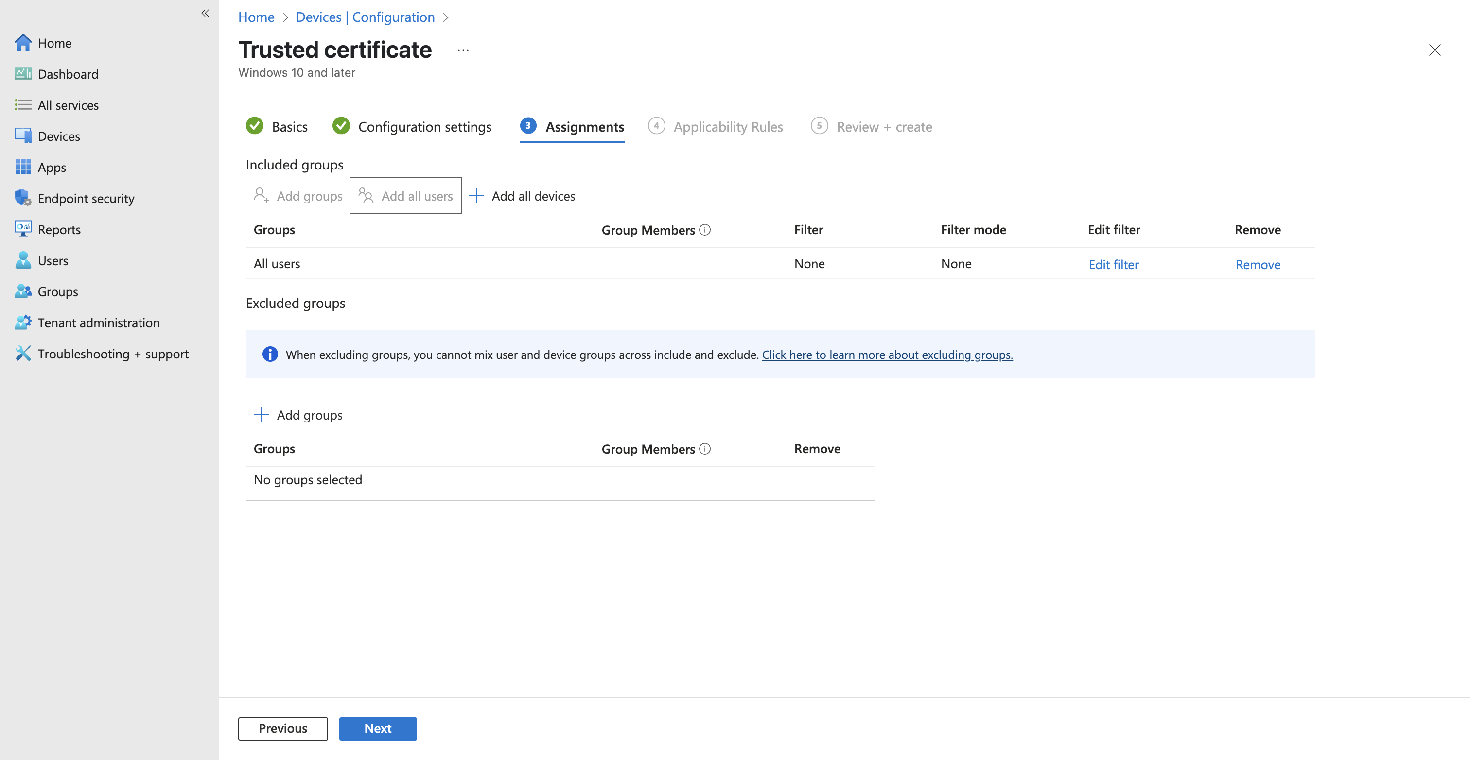The width and height of the screenshot is (1470, 760).
Task: Select the All users row text
Action: [277, 263]
